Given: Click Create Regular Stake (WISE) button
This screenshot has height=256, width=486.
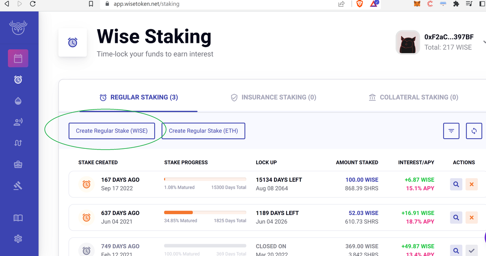Looking at the screenshot, I should (x=112, y=131).
